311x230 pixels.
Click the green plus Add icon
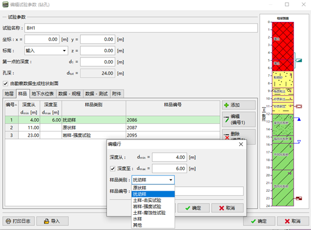pos(226,105)
